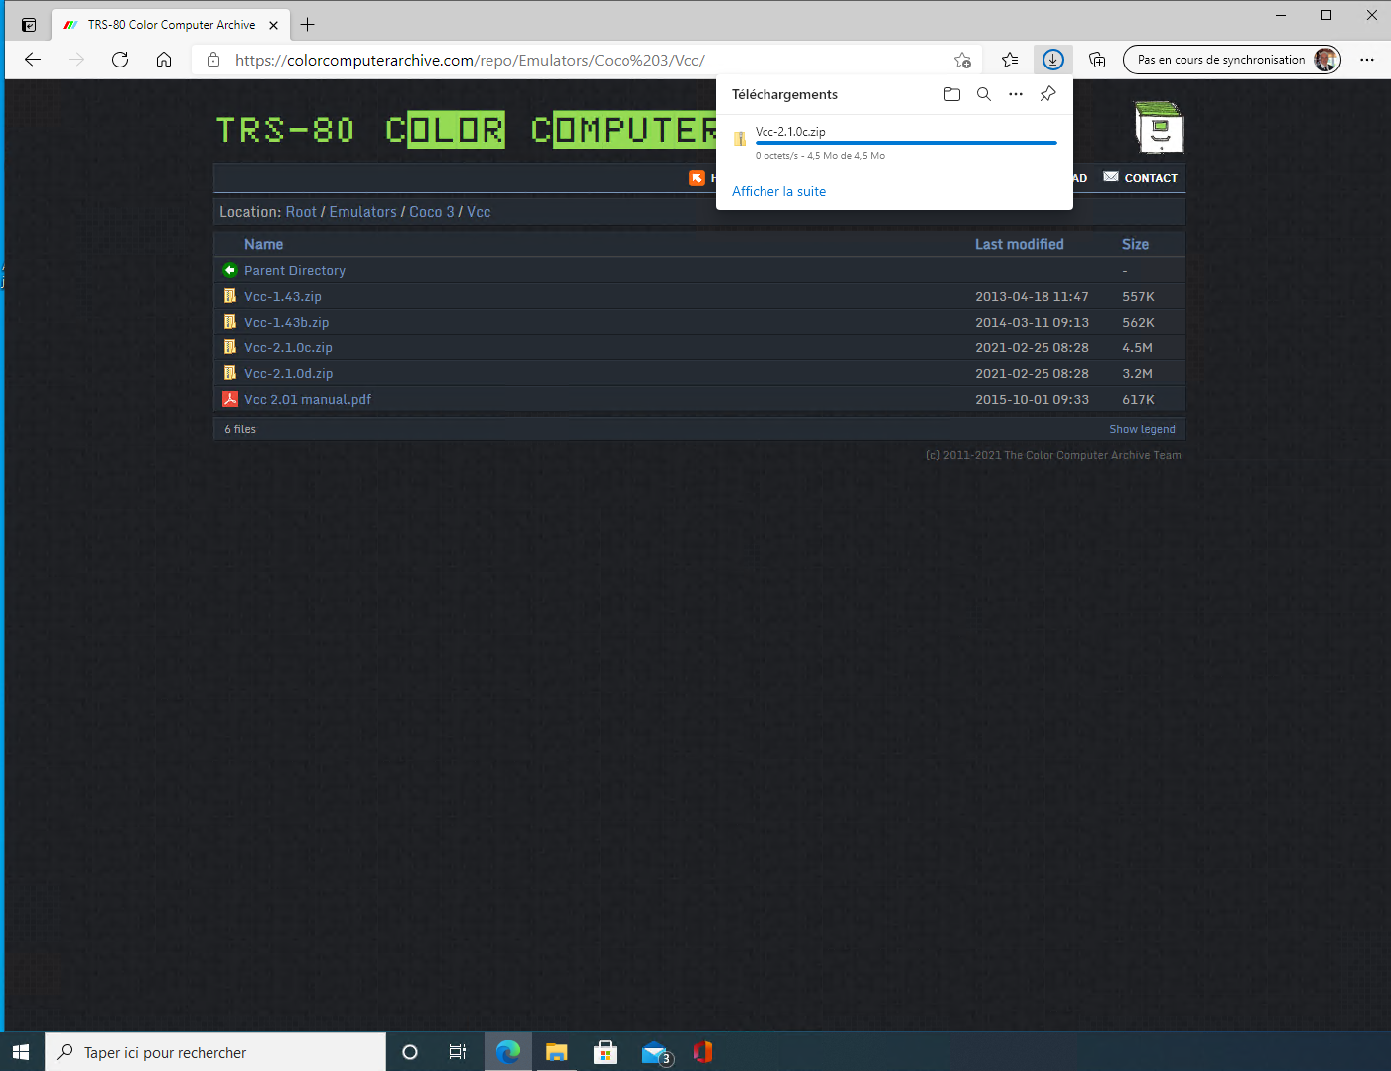Click the search downloads magnifier icon
Image resolution: width=1391 pixels, height=1071 pixels.
983,94
